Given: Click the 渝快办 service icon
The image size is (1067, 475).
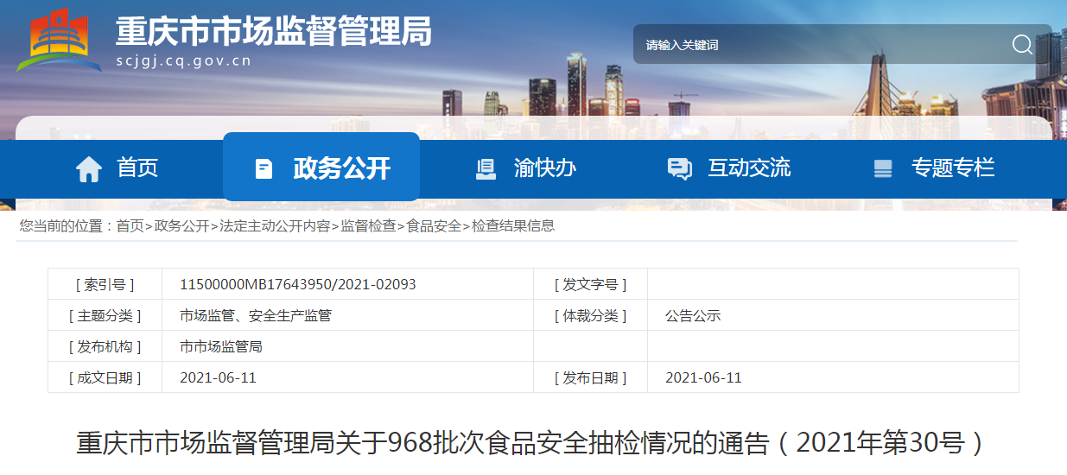Looking at the screenshot, I should click(x=486, y=168).
